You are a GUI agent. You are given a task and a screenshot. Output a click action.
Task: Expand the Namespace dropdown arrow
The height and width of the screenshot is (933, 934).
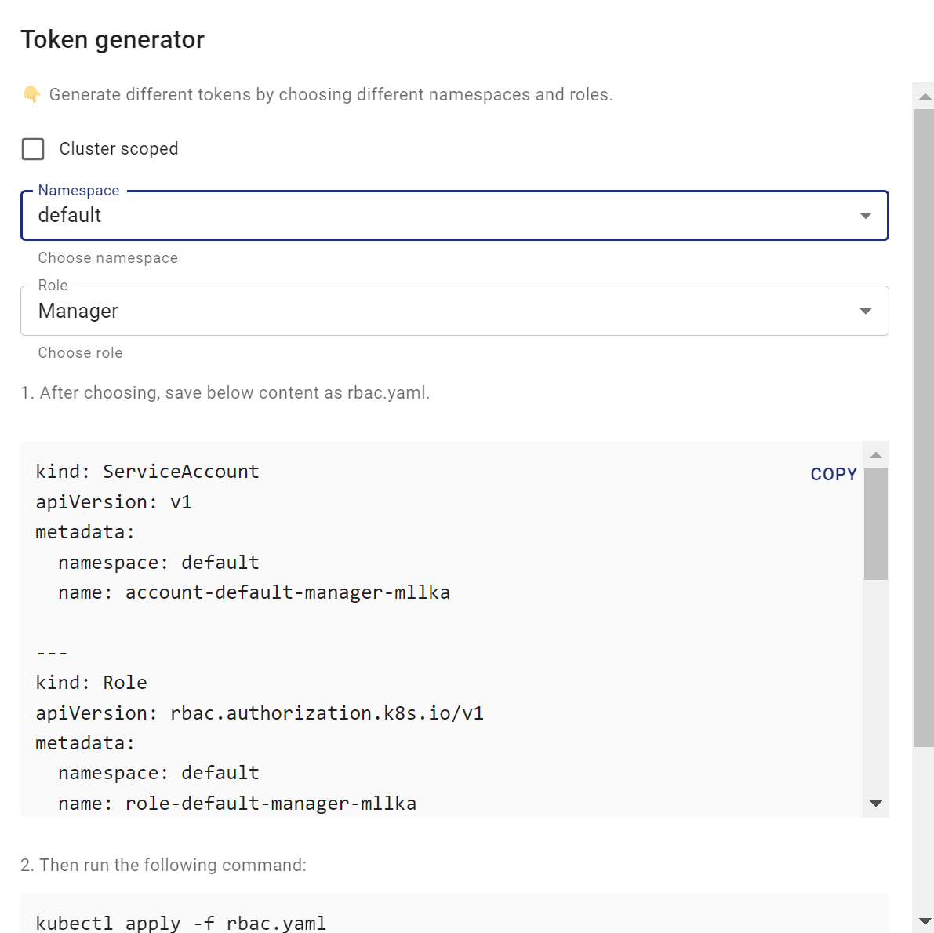[x=865, y=216]
